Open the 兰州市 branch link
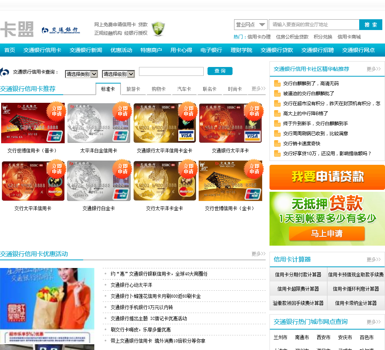The image size is (385, 350). point(280,337)
